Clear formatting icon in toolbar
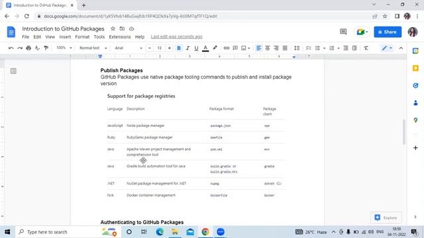Screen dimensions: 424x238 click(366, 48)
